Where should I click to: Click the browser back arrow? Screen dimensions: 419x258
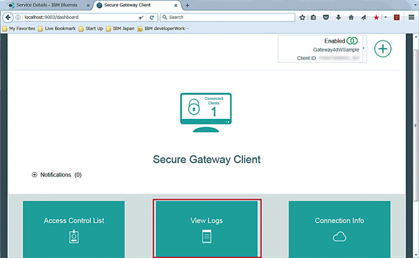point(8,17)
